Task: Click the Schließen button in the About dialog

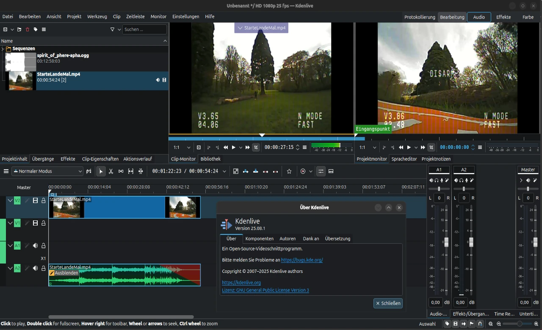Action: 388,303
